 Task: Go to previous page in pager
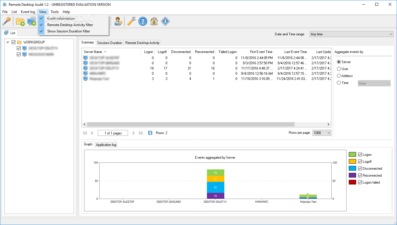click(92, 133)
